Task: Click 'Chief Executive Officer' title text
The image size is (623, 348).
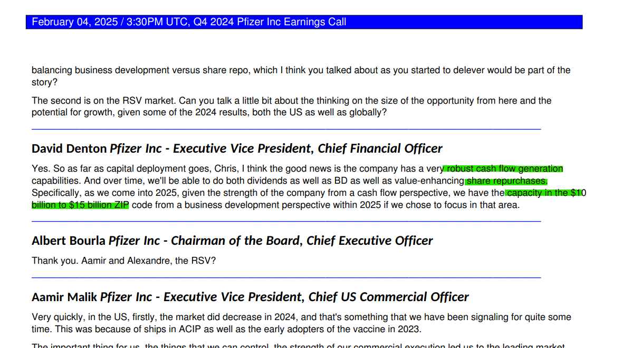Action: coord(369,240)
